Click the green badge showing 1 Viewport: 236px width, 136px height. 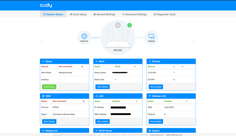click(130, 25)
